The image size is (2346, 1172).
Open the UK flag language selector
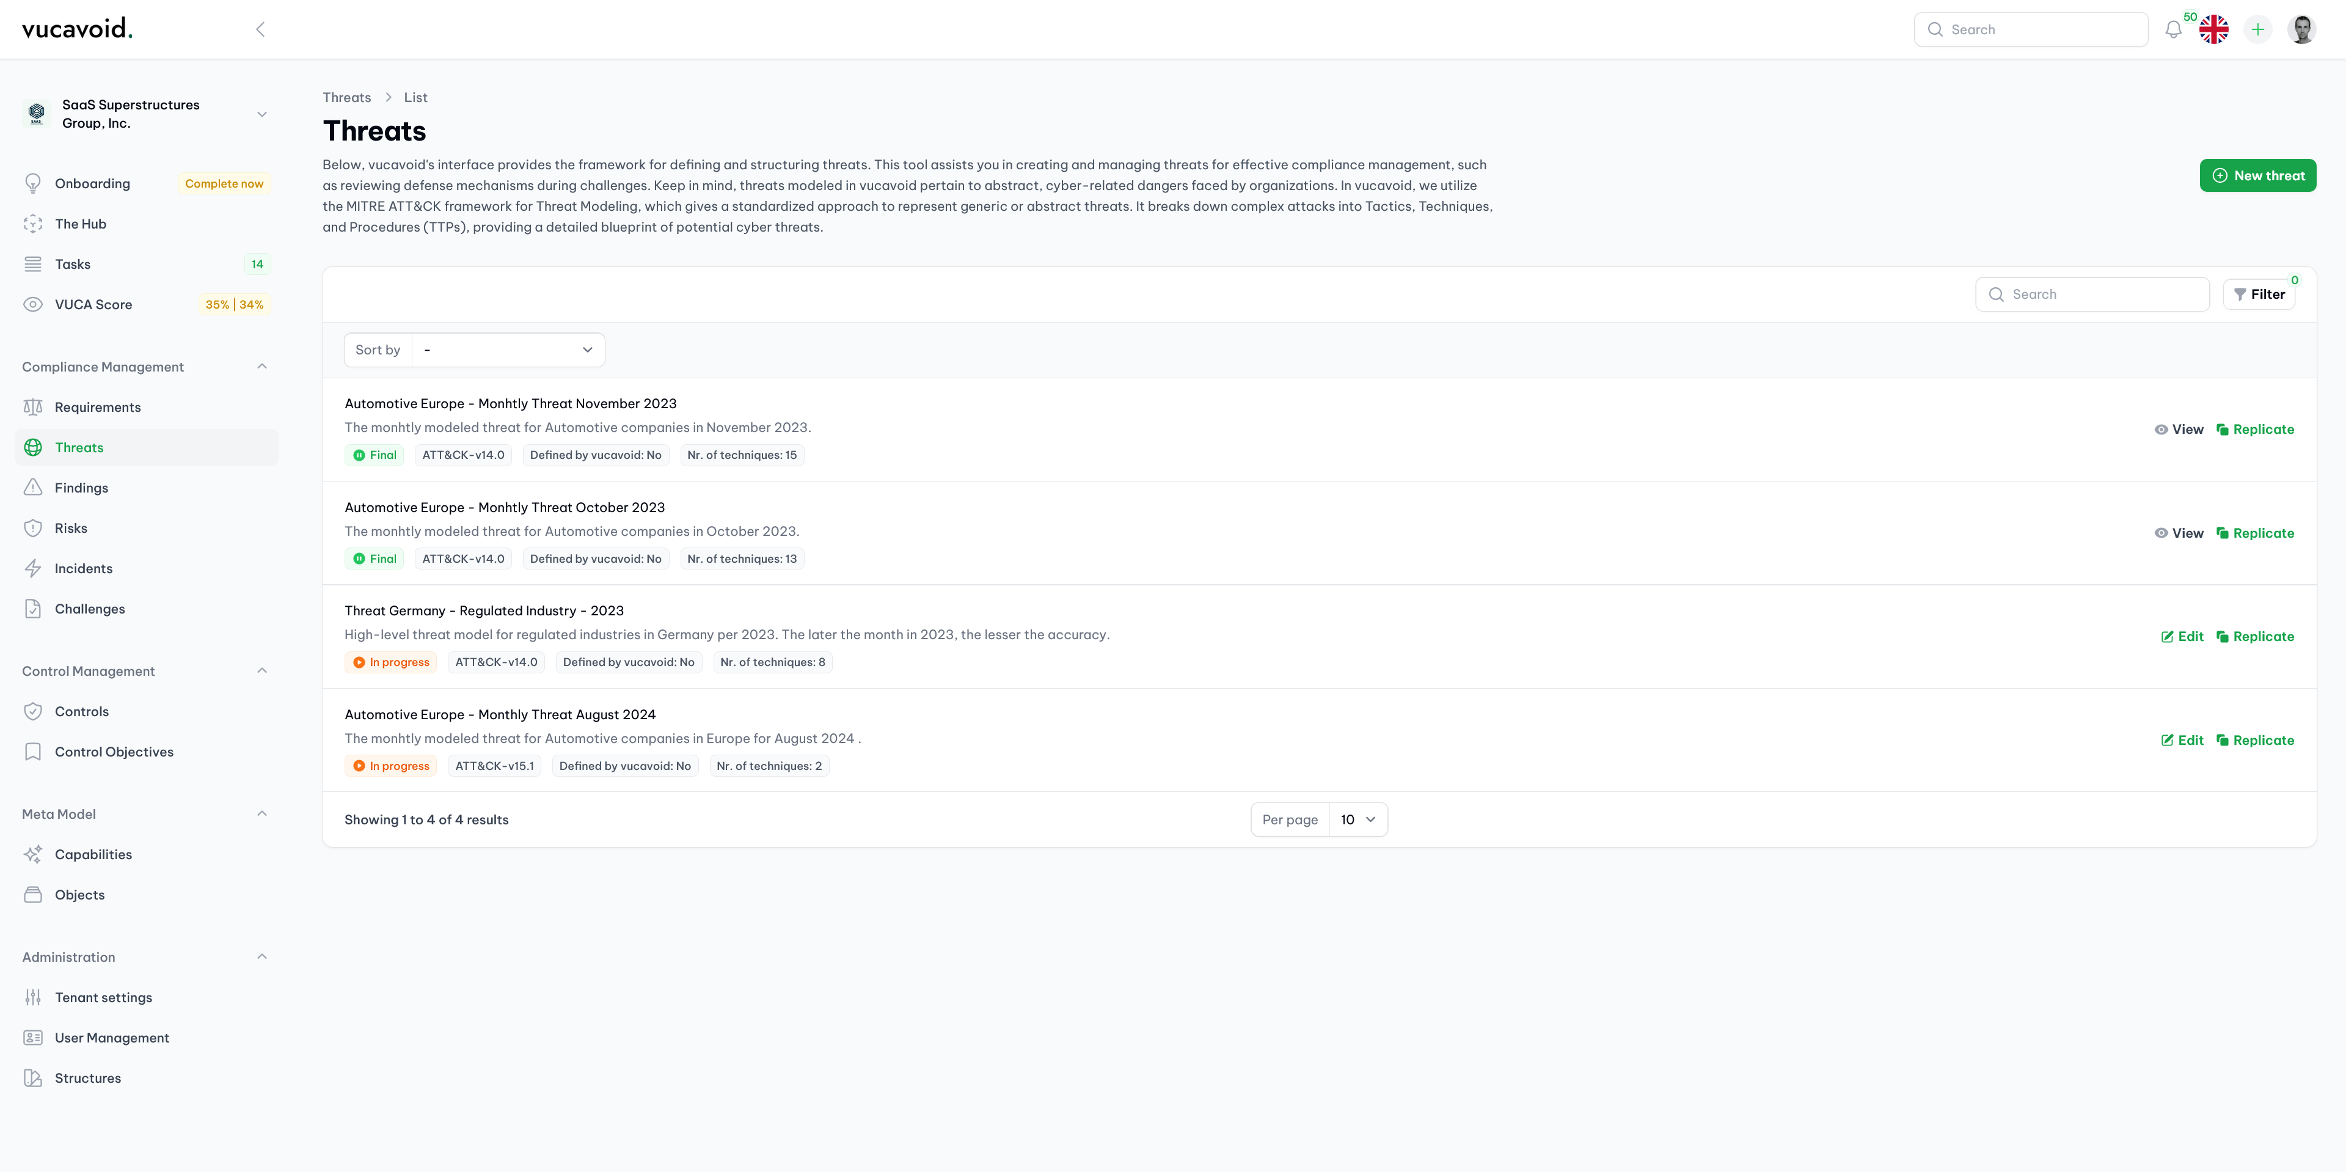pyautogui.click(x=2214, y=29)
